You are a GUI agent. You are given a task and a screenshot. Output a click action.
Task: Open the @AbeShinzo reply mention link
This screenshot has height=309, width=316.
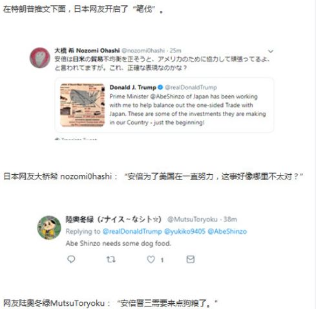click(227, 231)
